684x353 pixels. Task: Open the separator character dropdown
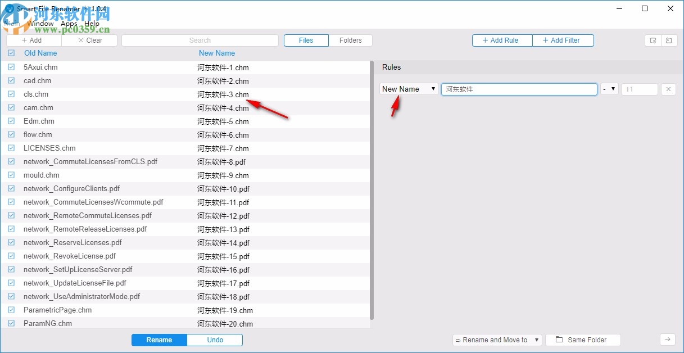point(609,89)
